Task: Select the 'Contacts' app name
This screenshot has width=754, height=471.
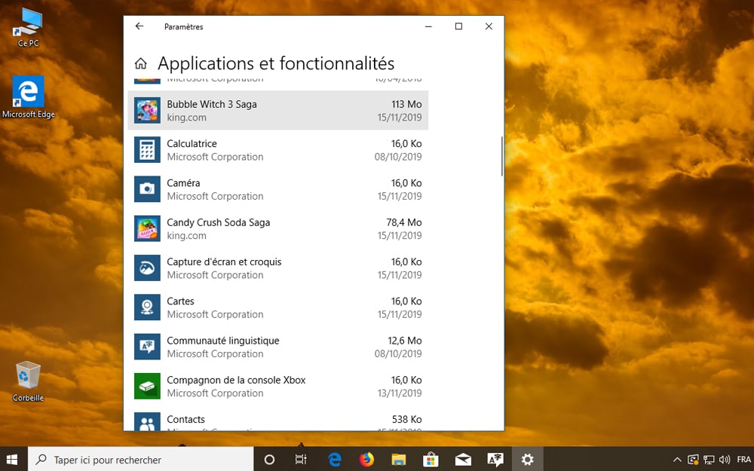Action: 185,420
